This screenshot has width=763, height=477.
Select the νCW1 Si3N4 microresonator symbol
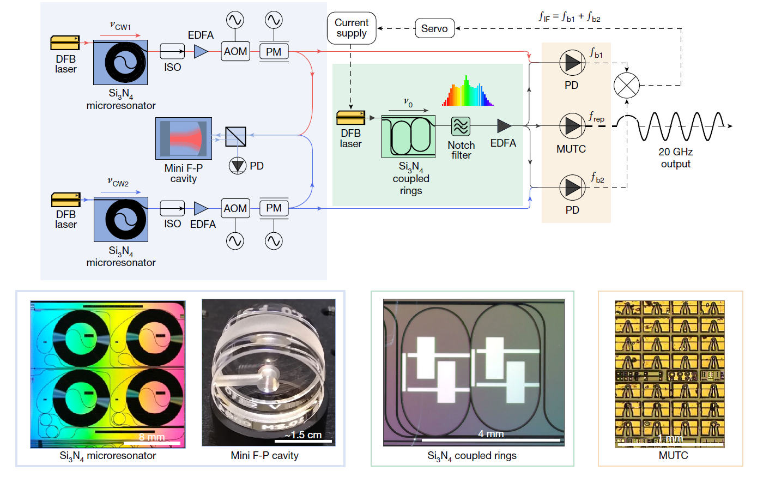point(120,62)
